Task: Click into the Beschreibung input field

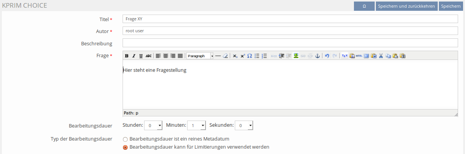Action: (x=290, y=43)
